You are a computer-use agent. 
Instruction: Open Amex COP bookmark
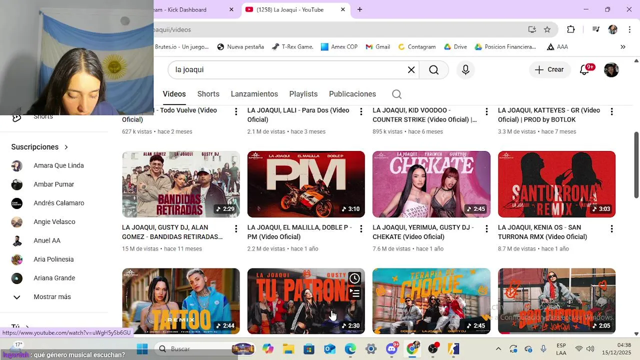click(x=339, y=47)
